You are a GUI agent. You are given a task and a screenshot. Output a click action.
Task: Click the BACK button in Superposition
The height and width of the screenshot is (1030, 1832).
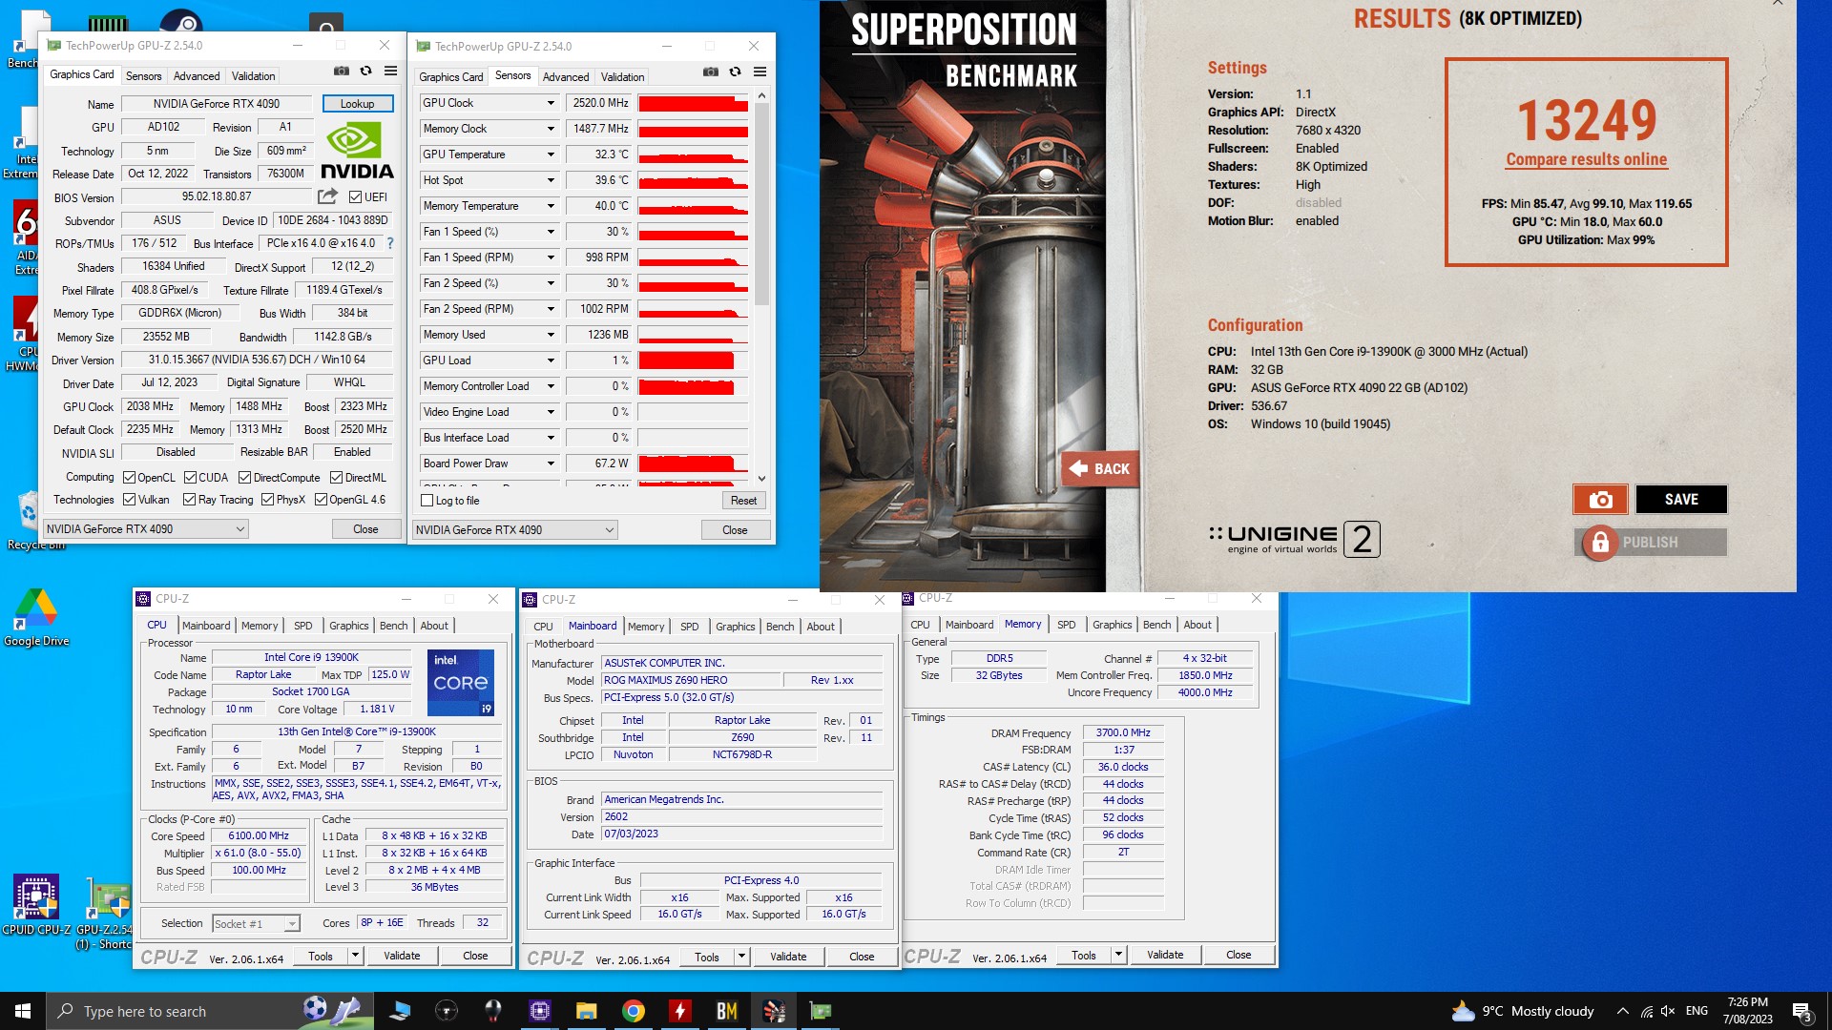click(1100, 469)
